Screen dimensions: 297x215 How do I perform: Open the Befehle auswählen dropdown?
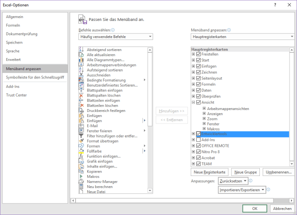tap(116, 37)
